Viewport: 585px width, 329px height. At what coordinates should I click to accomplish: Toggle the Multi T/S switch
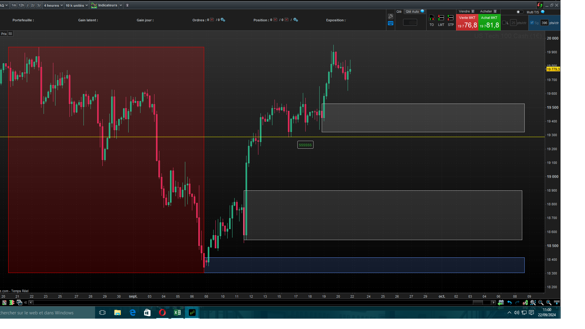[520, 12]
